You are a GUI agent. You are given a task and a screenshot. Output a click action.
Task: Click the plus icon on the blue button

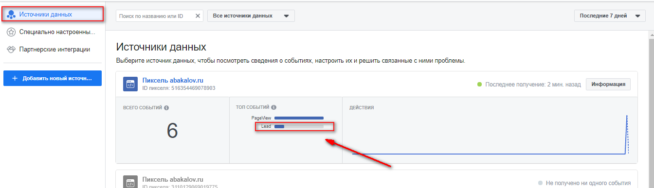(x=15, y=78)
